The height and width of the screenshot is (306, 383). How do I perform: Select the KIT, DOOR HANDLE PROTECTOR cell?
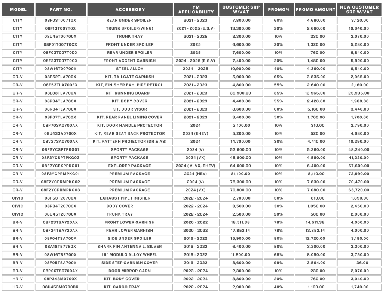click(130, 126)
